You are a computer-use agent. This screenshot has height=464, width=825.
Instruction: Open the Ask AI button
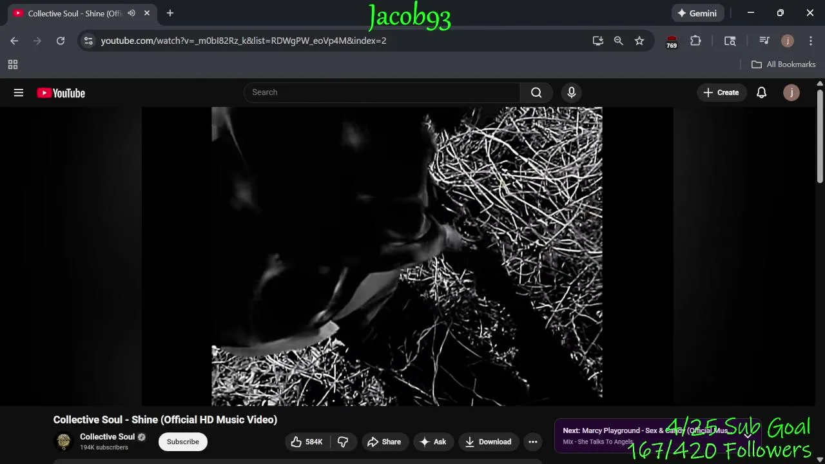[x=433, y=441]
